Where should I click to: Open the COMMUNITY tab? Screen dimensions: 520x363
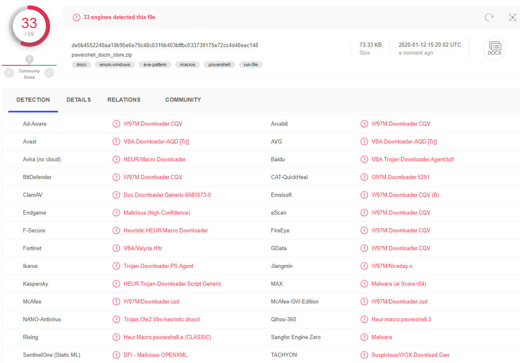pos(183,100)
